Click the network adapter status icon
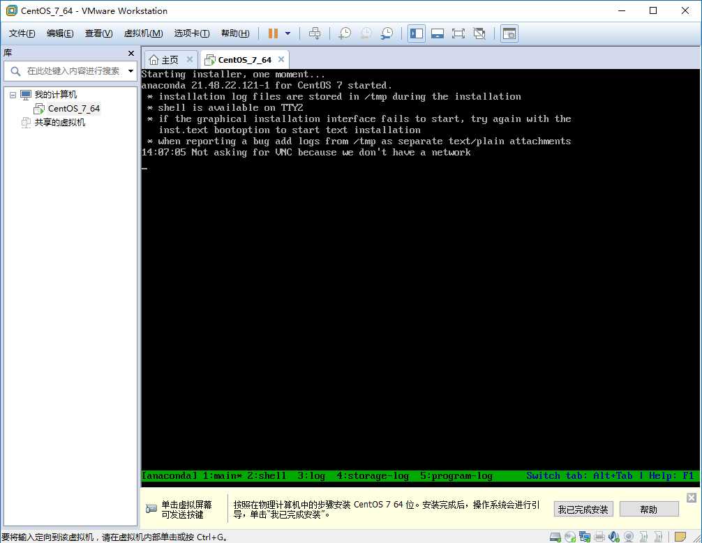 tap(585, 536)
